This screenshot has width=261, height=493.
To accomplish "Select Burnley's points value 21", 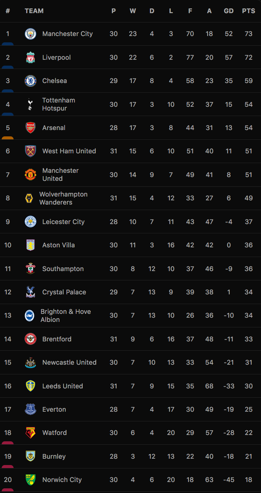I will [248, 456].
